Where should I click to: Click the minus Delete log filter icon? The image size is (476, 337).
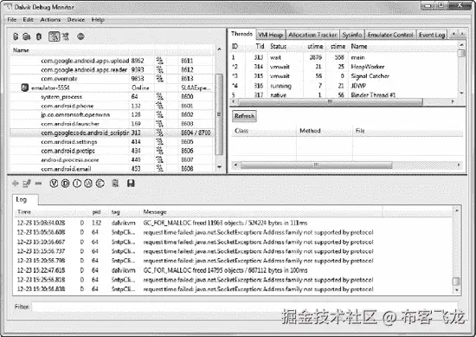[x=38, y=184]
